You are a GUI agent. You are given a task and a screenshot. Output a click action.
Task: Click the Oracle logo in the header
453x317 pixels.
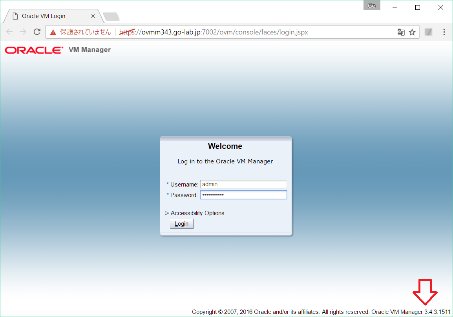coord(33,50)
